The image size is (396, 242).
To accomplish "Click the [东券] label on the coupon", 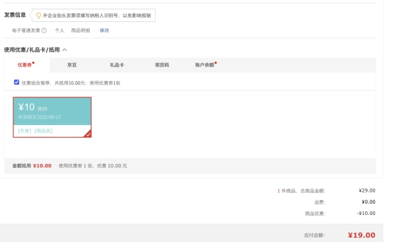I will [24, 131].
